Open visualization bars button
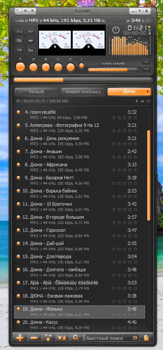This screenshot has height=350, width=163. click(30, 49)
